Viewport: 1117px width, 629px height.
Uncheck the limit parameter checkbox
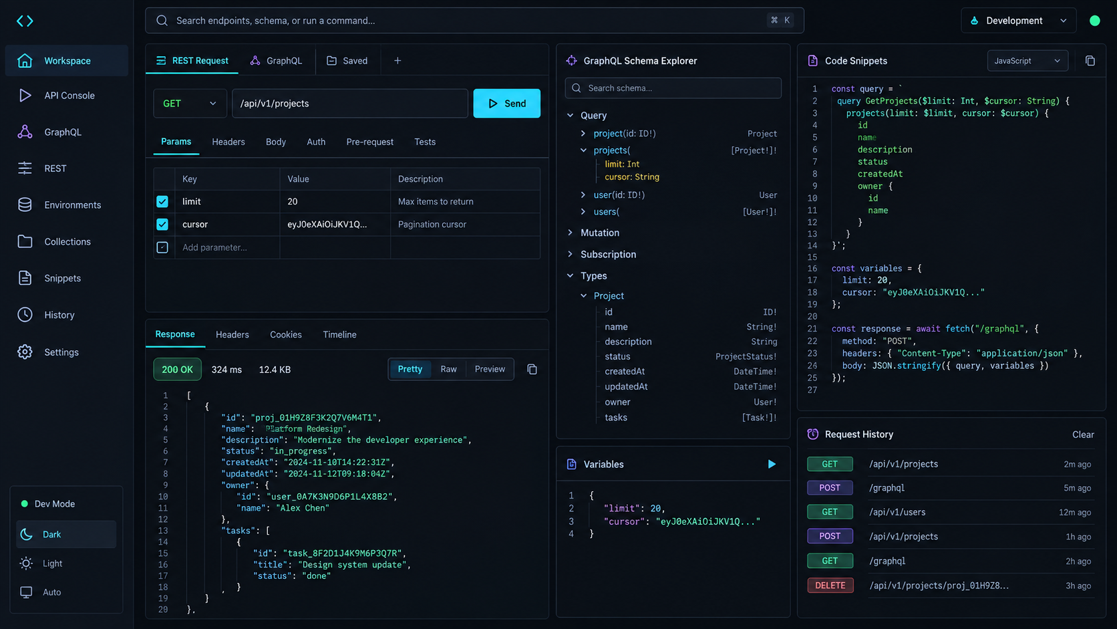pos(162,201)
